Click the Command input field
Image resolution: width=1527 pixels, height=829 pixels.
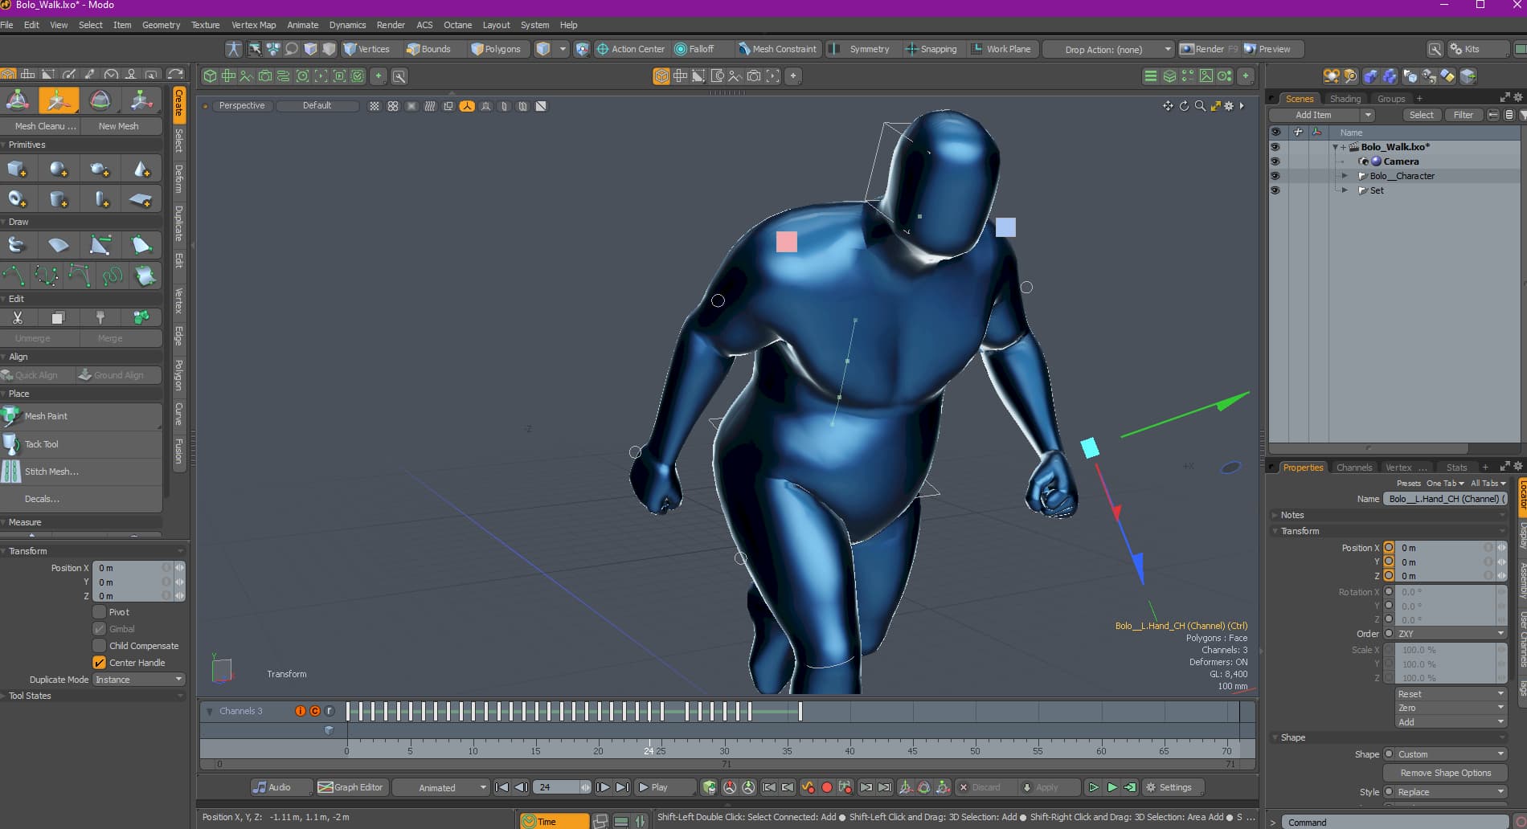tap(1395, 822)
